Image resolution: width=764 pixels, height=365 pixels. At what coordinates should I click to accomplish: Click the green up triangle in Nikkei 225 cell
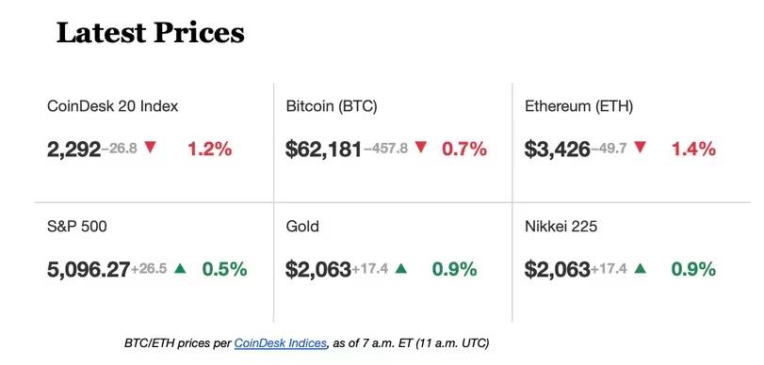coord(641,268)
